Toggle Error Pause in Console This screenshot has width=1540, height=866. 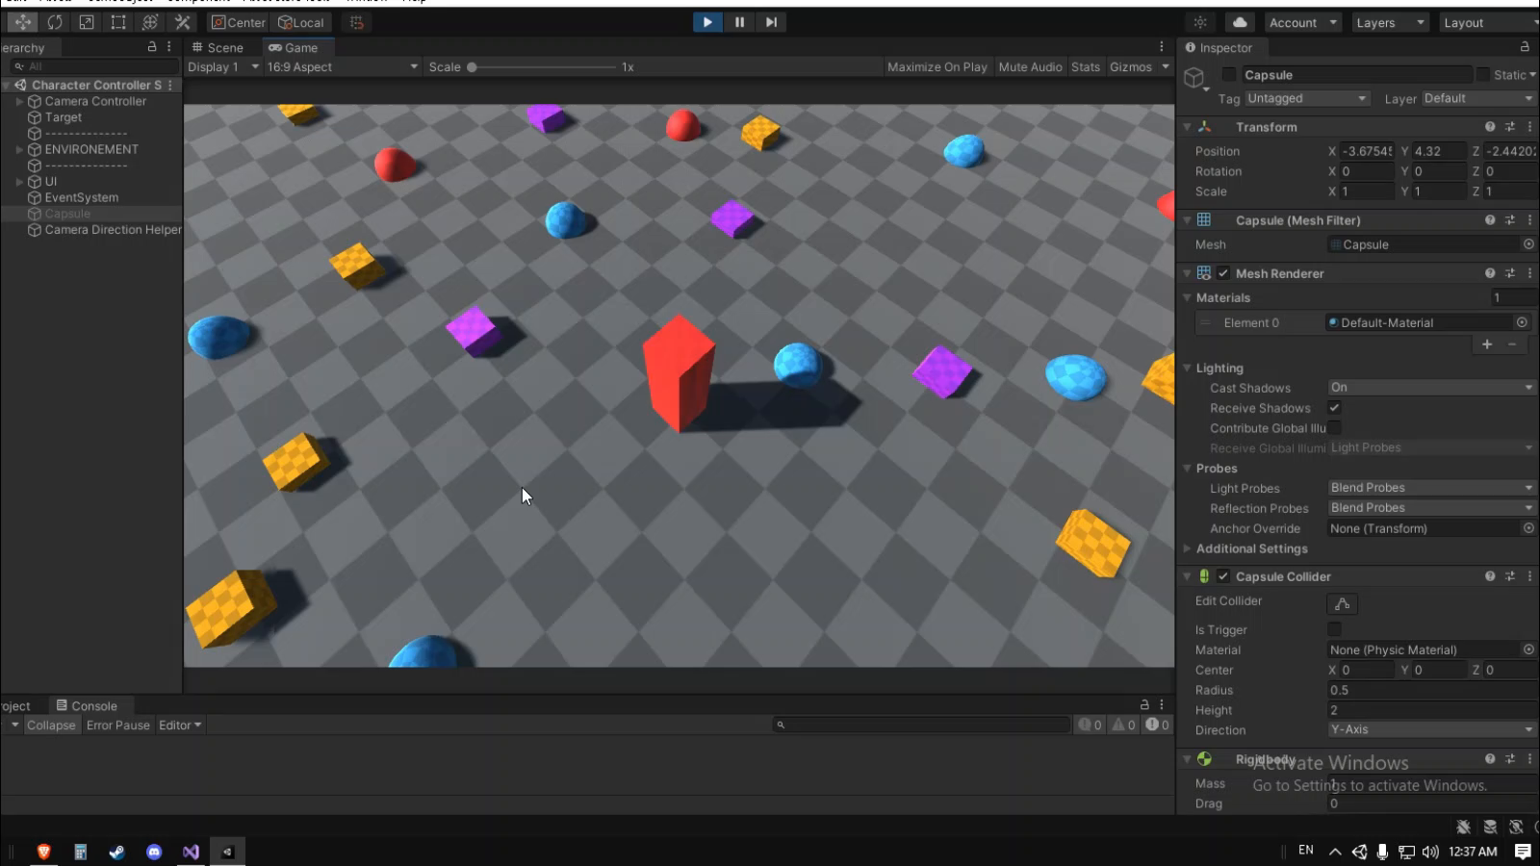click(118, 725)
